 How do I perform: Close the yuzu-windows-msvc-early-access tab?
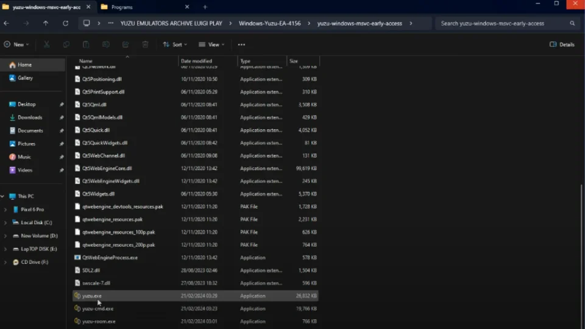pos(88,7)
